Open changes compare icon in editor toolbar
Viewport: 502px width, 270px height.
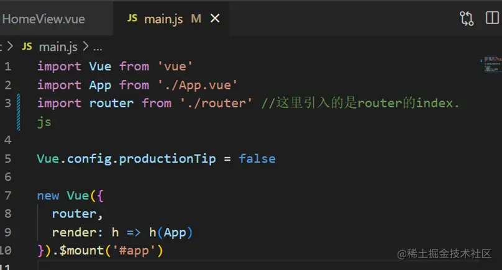[467, 19]
